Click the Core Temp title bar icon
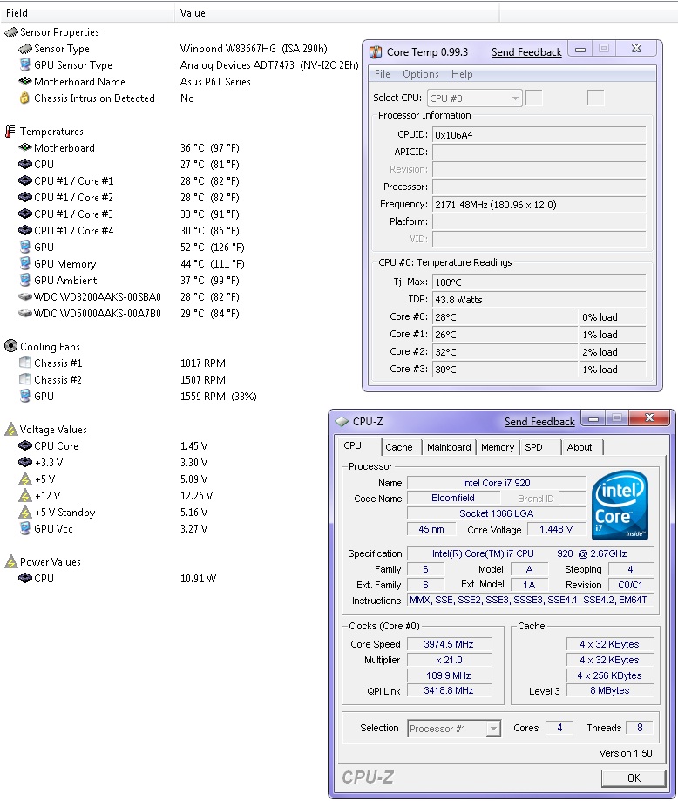 click(376, 52)
